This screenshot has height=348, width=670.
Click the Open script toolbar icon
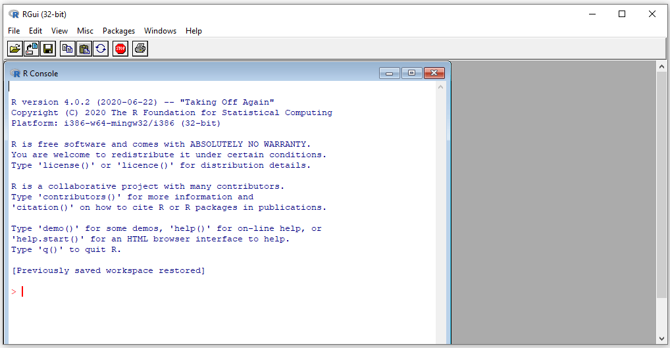coord(14,48)
